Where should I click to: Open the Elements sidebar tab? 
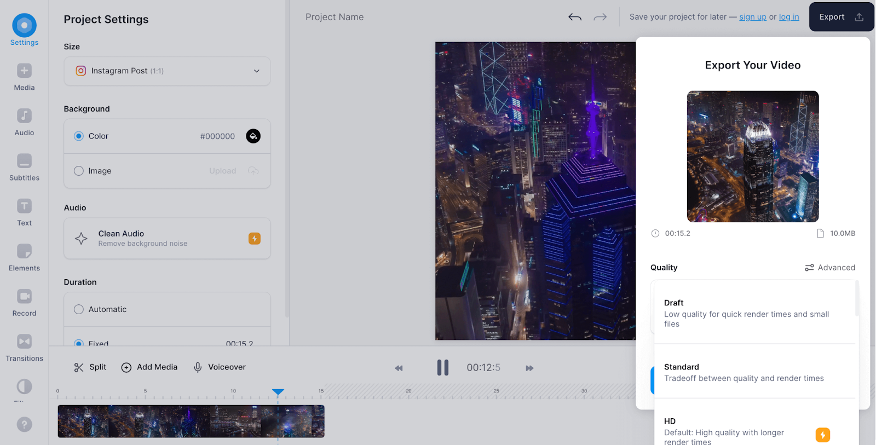(24, 258)
